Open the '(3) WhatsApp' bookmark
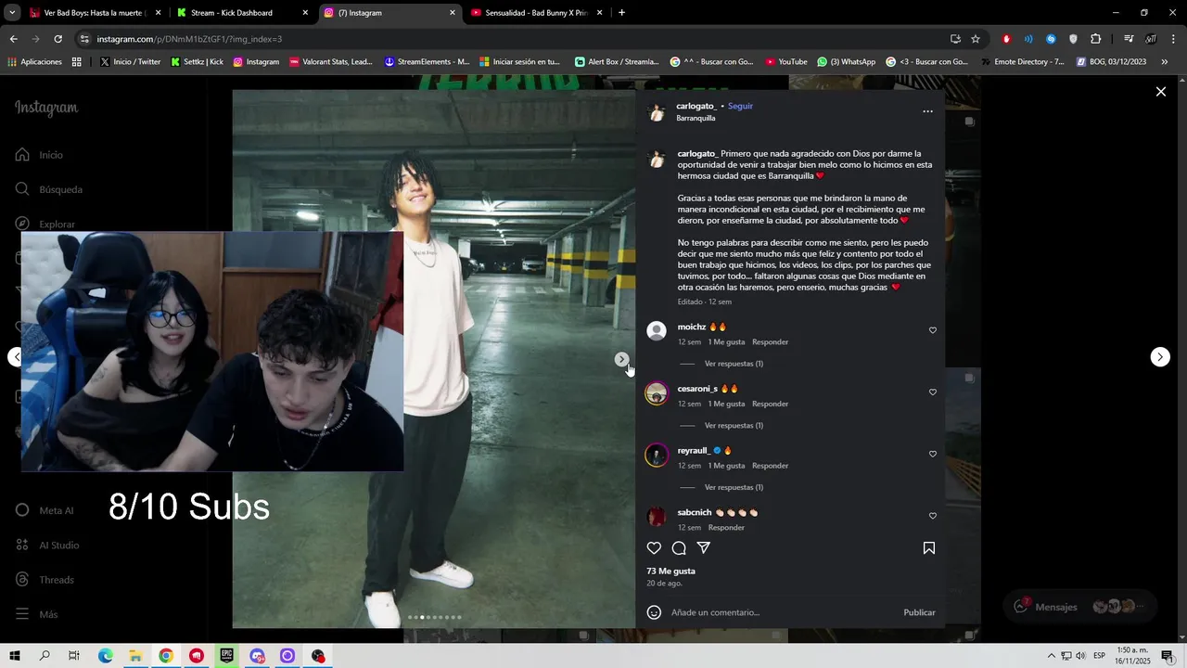The image size is (1187, 668). coord(846,62)
